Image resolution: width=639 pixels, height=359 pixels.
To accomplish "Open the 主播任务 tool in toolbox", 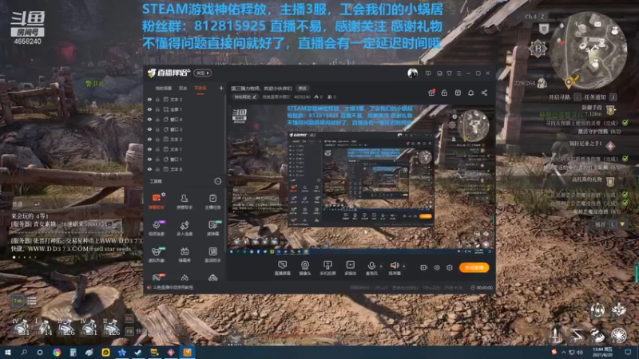I will pos(212,201).
